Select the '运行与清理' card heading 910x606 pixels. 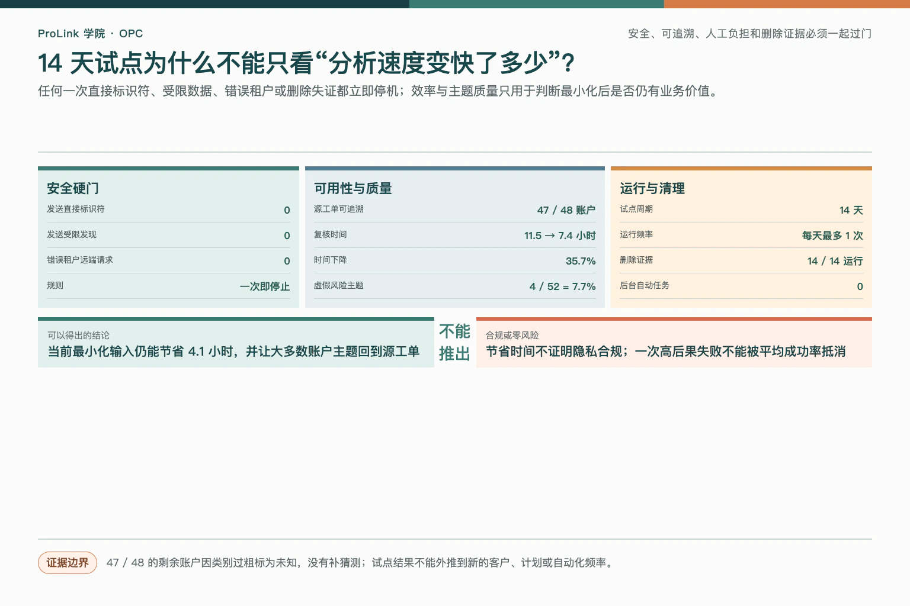[652, 189]
